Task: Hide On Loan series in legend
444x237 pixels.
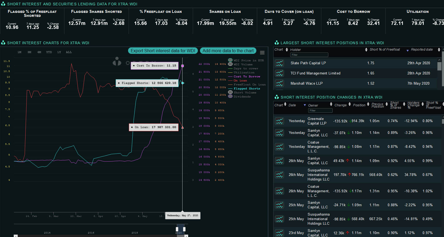Action: [238, 80]
